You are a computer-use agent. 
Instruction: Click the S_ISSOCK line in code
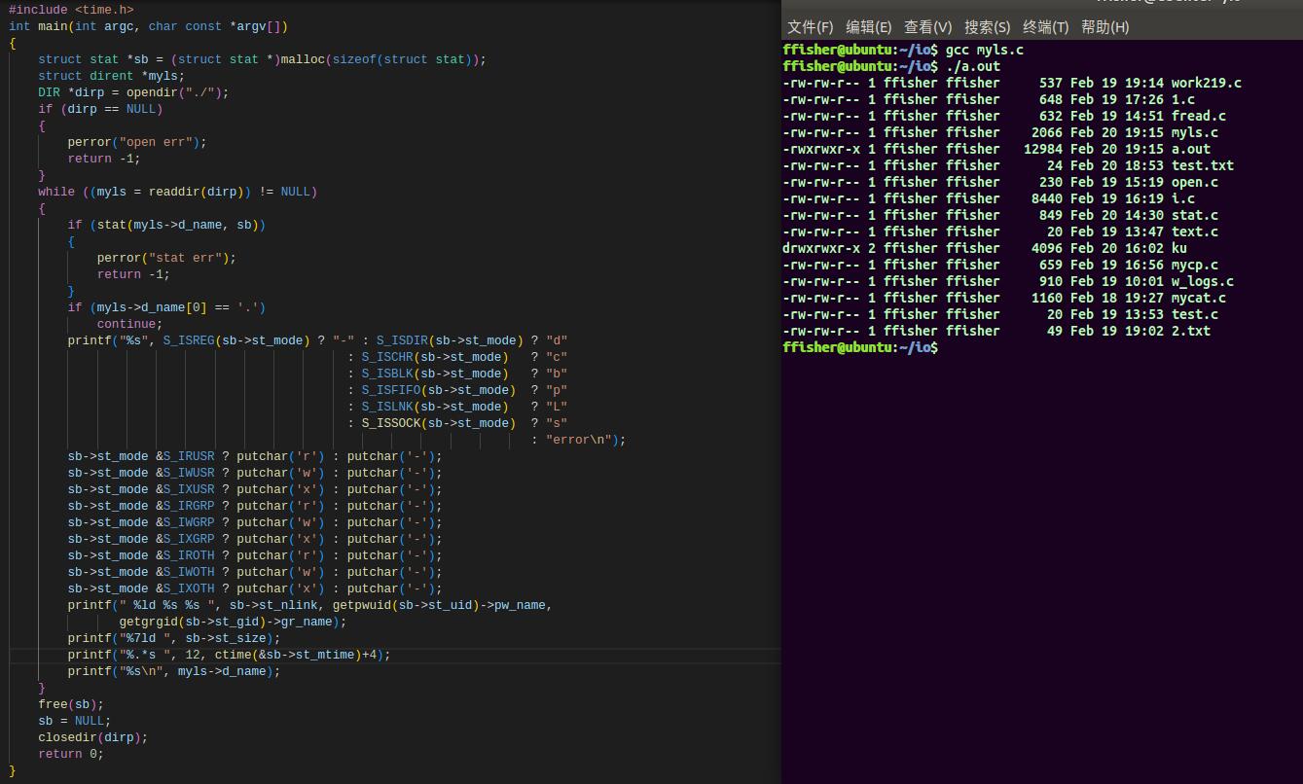[457, 423]
